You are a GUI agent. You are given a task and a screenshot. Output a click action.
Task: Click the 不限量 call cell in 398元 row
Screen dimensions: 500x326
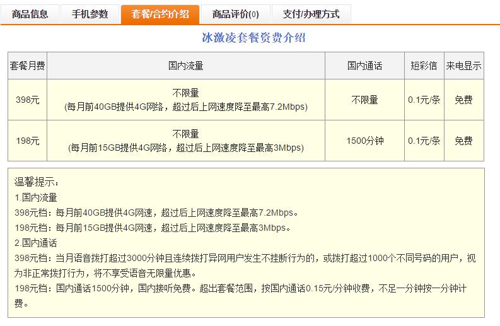coord(364,100)
